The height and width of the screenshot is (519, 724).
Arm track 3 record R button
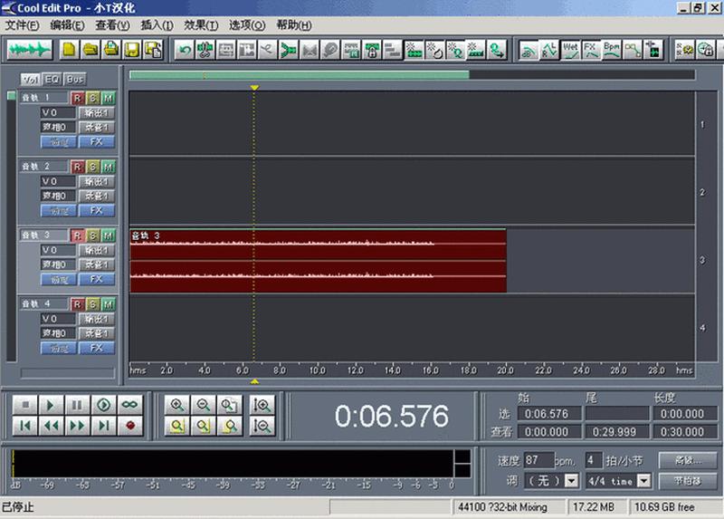click(x=78, y=235)
